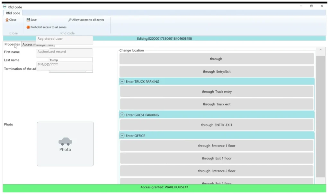The image size is (329, 194).
Task: Minimize the Rfid code window
Action: pos(301,6)
